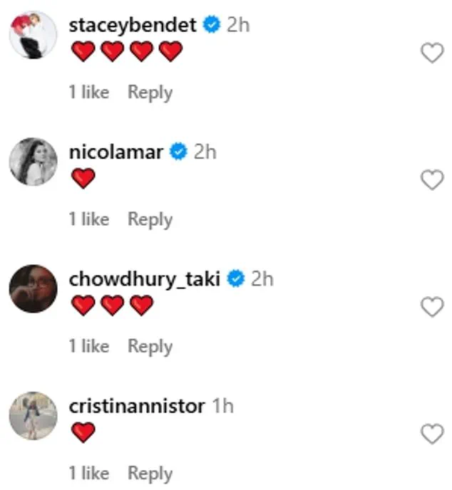Reply to staceybendet's comment

pos(150,93)
